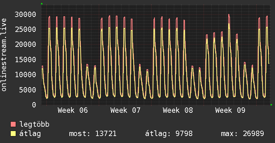The image size is (275, 143).
Task: Click the Week 09 axis label
Action: (230, 110)
